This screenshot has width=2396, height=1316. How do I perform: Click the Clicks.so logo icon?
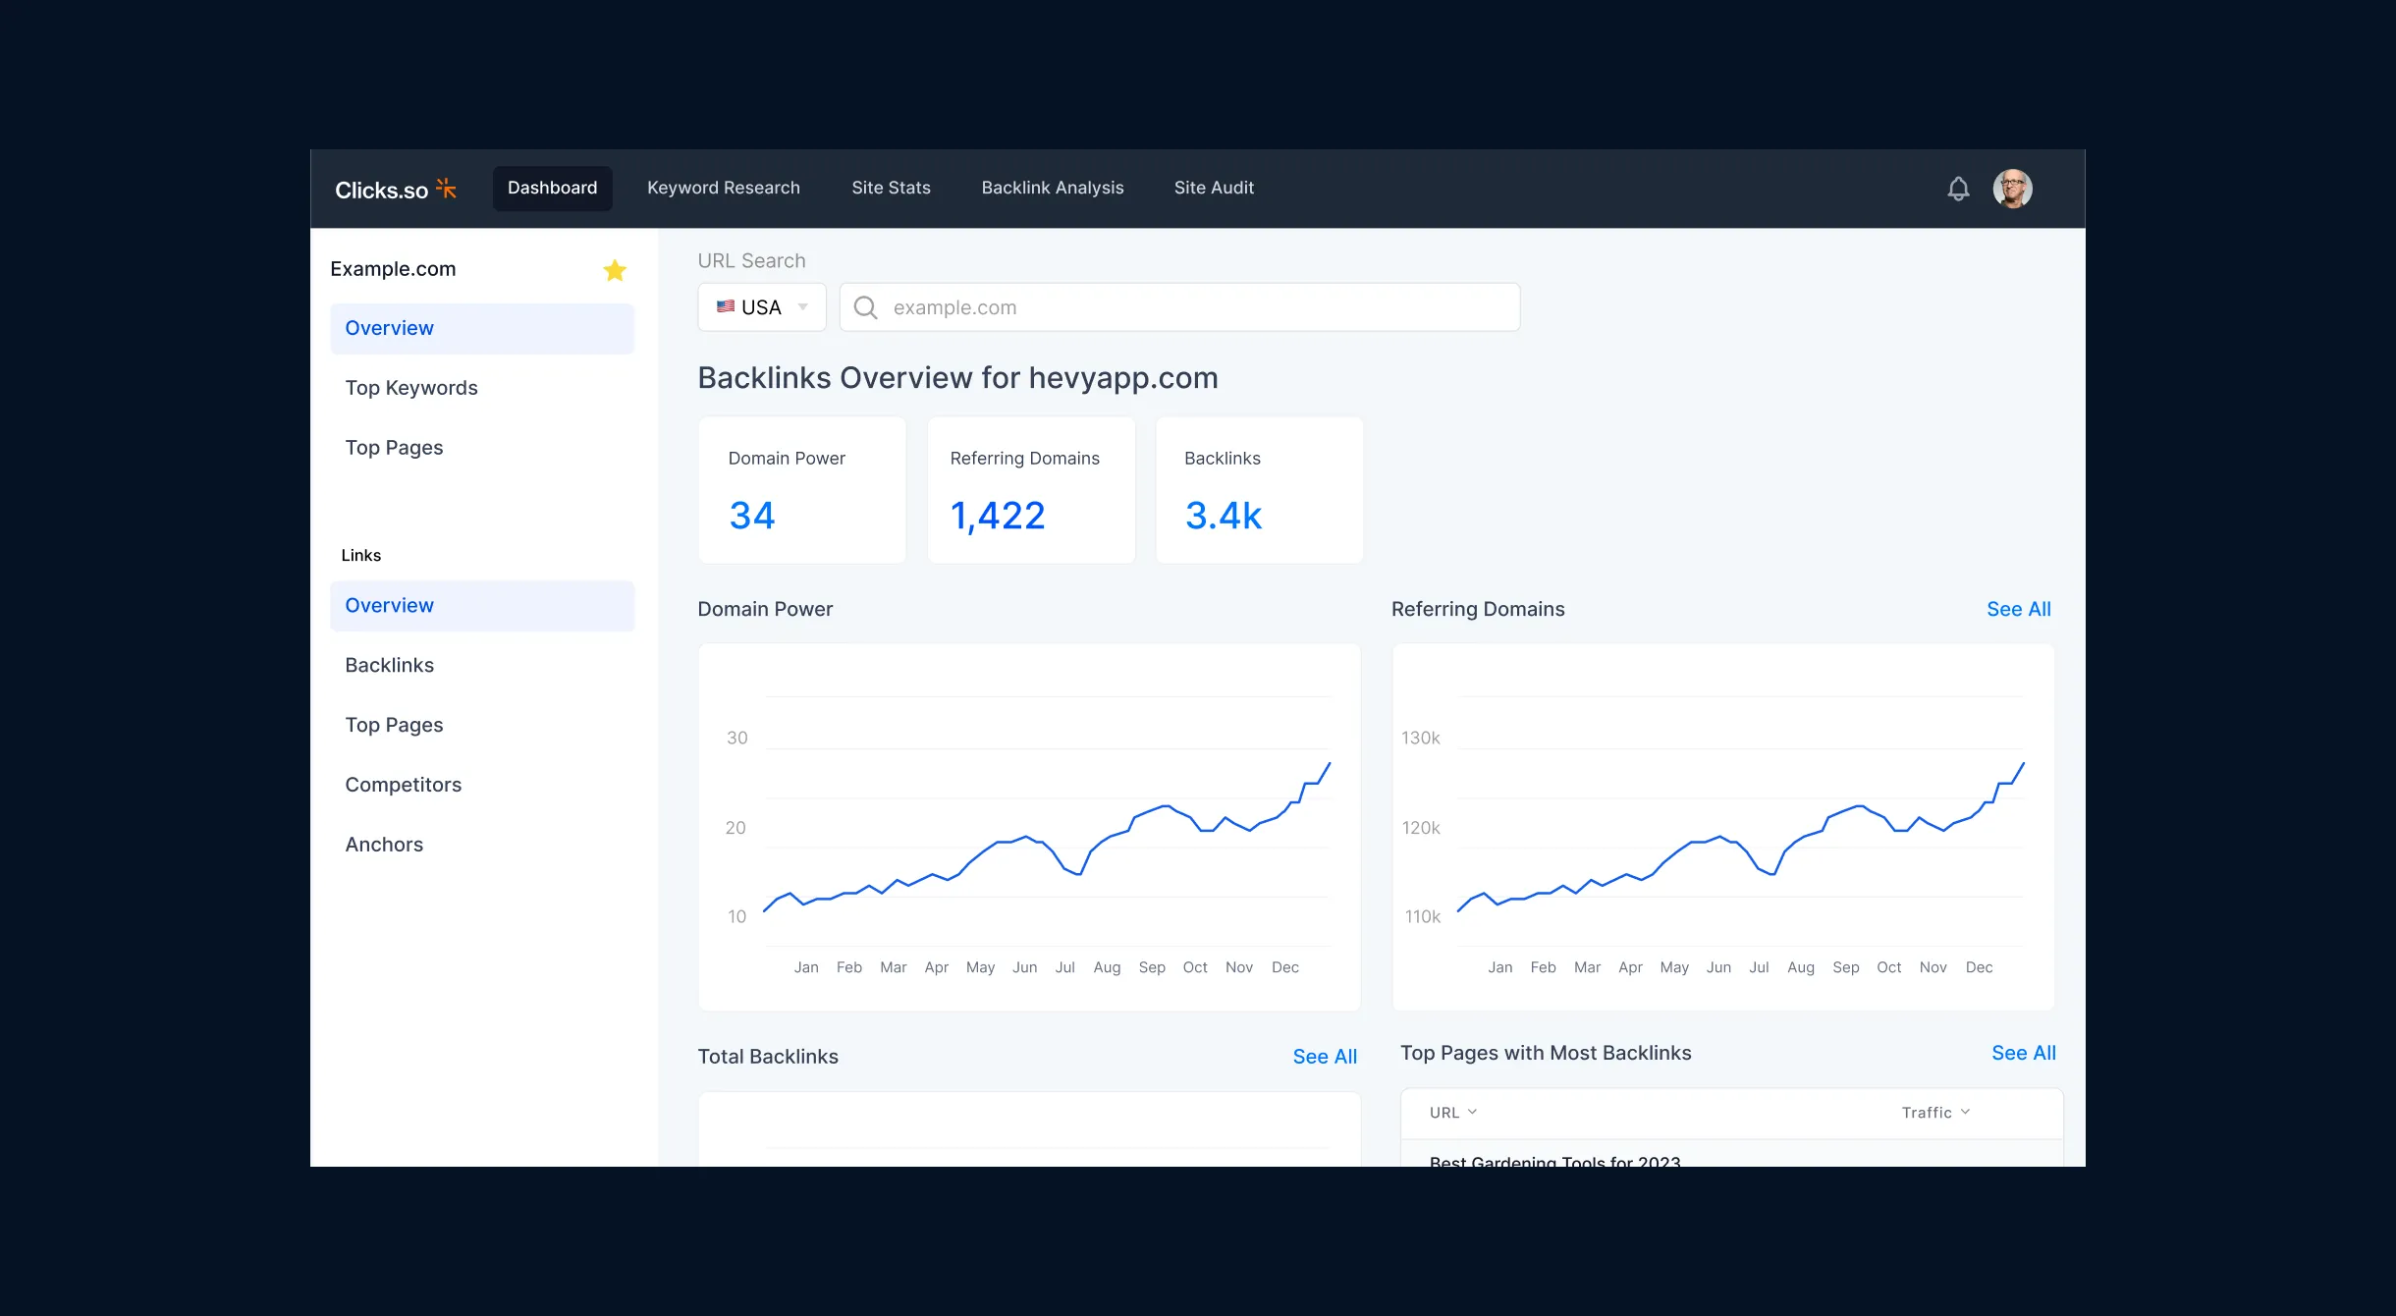coord(447,189)
